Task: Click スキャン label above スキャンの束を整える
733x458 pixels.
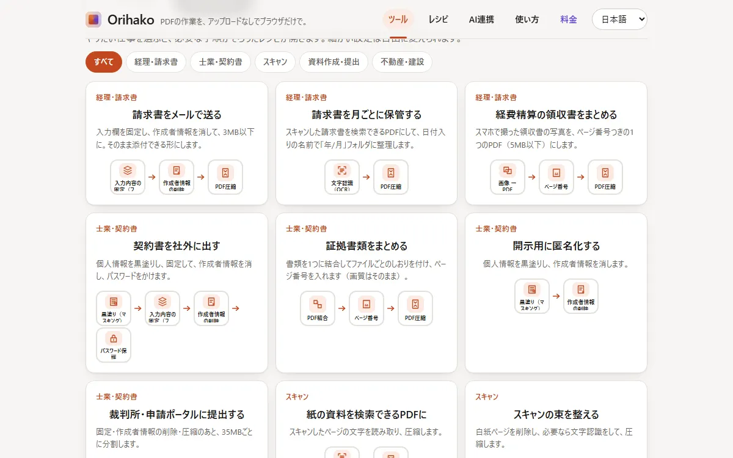Action: pyautogui.click(x=487, y=397)
